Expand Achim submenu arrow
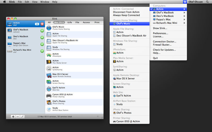 [184, 9]
